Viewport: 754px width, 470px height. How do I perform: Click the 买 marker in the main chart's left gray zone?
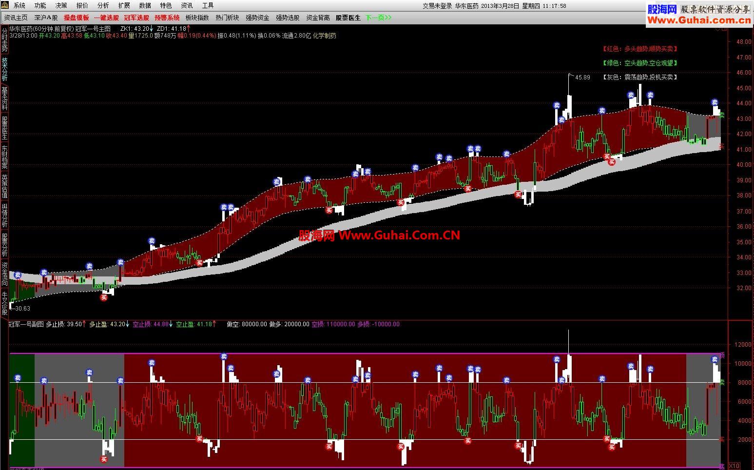(104, 297)
